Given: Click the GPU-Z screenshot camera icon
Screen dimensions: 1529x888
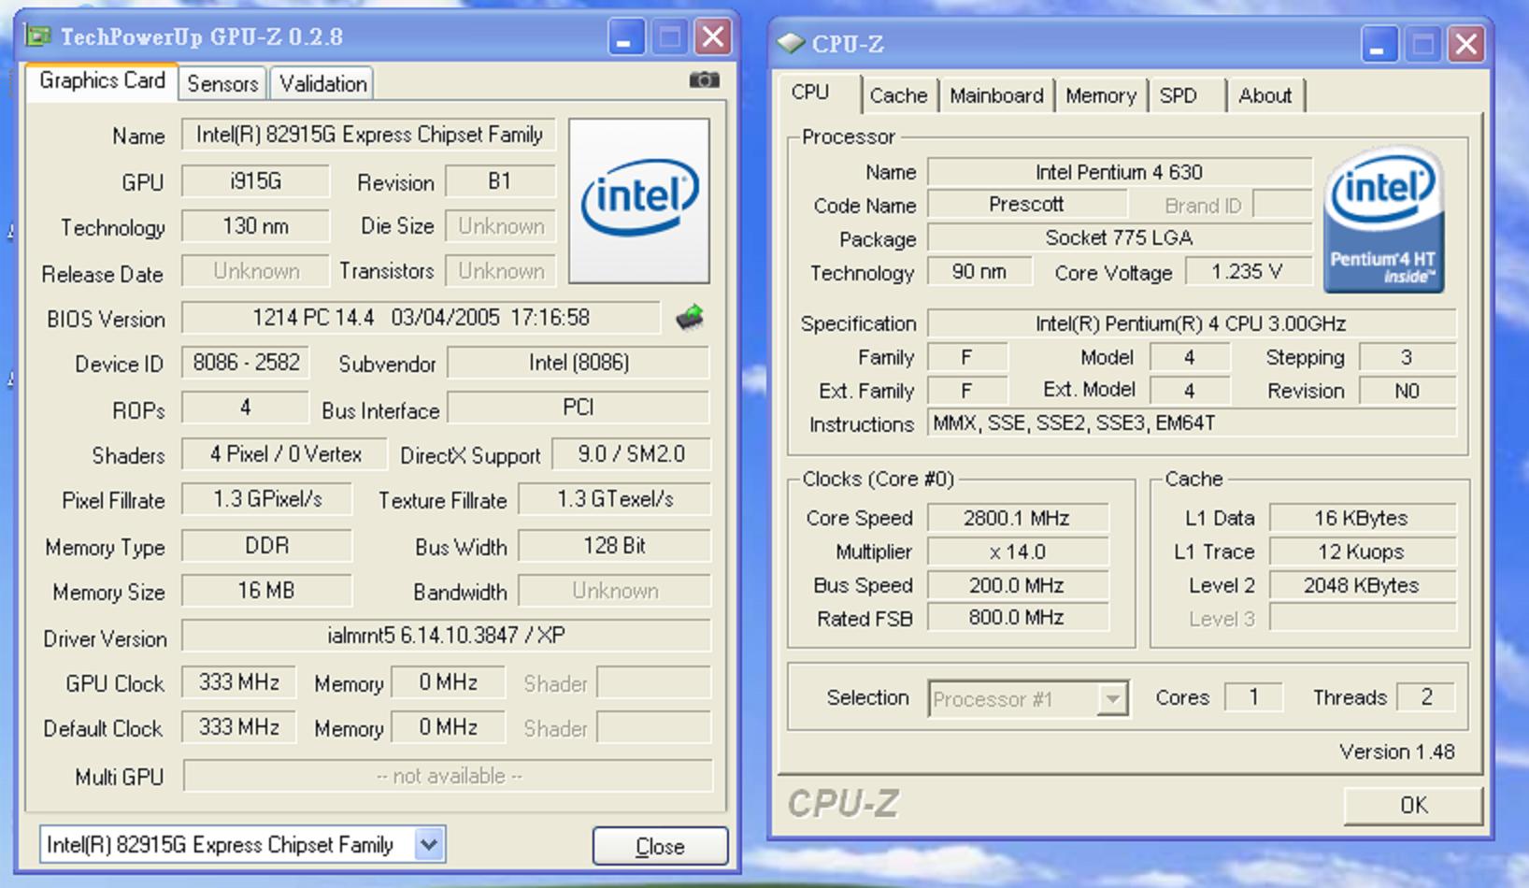Looking at the screenshot, I should click(x=704, y=80).
